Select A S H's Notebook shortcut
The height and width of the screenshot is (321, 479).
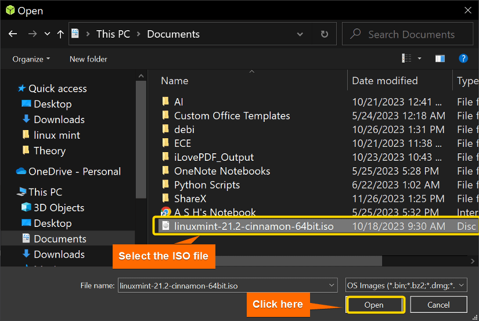coord(215,212)
